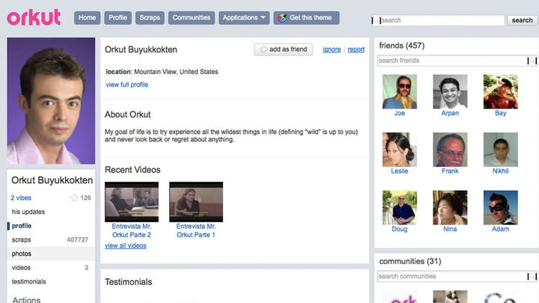Open the view full profile link

(x=127, y=85)
